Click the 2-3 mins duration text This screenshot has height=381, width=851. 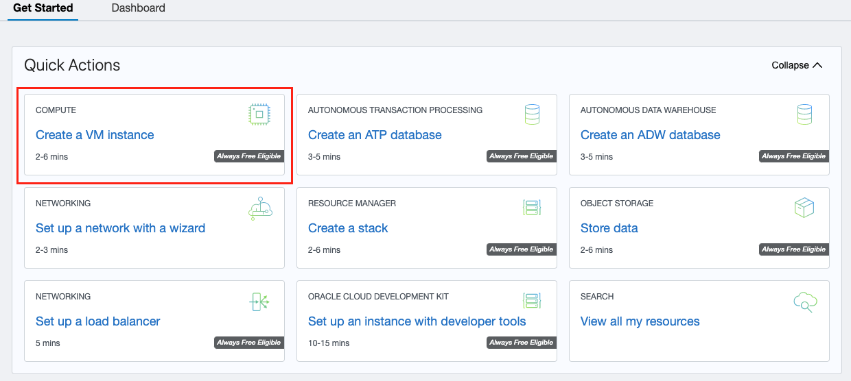coord(51,250)
